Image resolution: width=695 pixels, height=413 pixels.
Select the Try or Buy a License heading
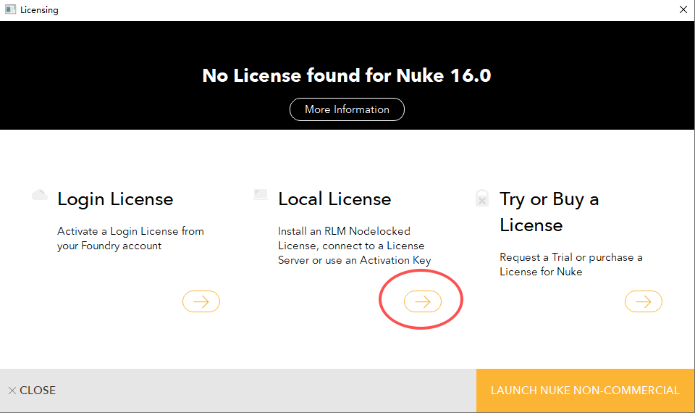549,212
